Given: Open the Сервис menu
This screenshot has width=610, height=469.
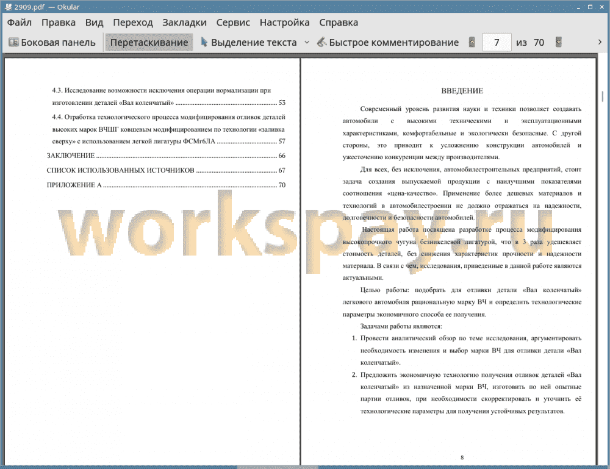Looking at the screenshot, I should tap(233, 23).
